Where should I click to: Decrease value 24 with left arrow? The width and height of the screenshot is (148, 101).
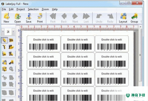[x=3, y=32]
